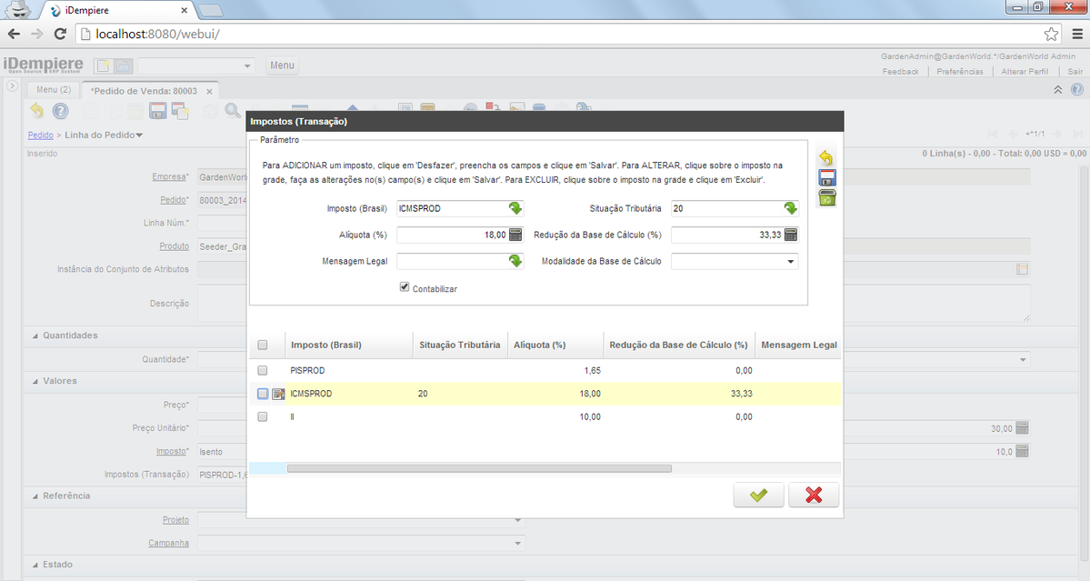Image resolution: width=1090 pixels, height=581 pixels.
Task: Open Linha do Pedido breadcrumb dropdown
Action: pos(139,135)
